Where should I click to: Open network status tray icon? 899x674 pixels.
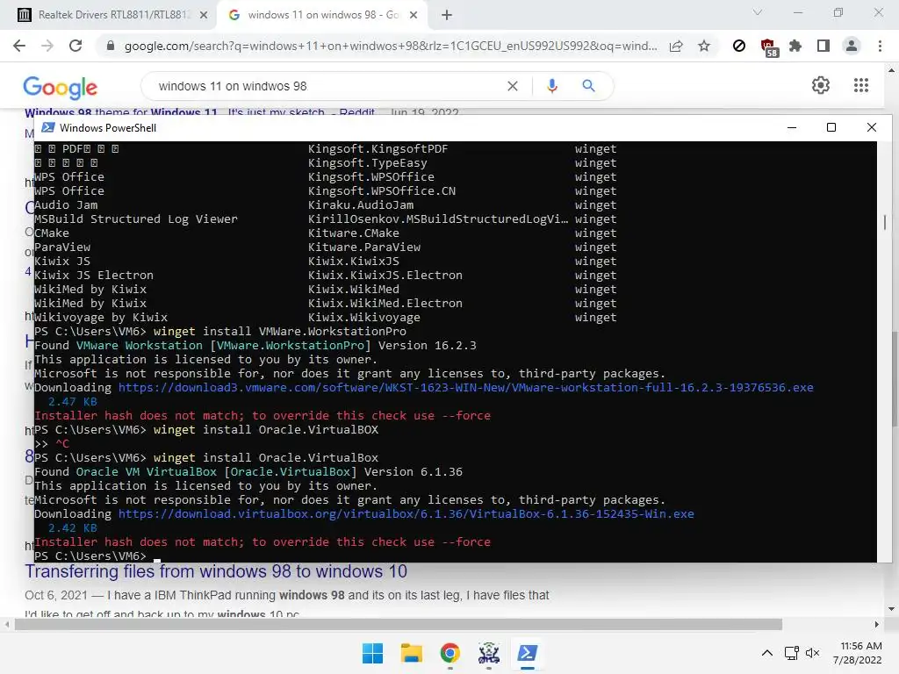[x=792, y=653]
